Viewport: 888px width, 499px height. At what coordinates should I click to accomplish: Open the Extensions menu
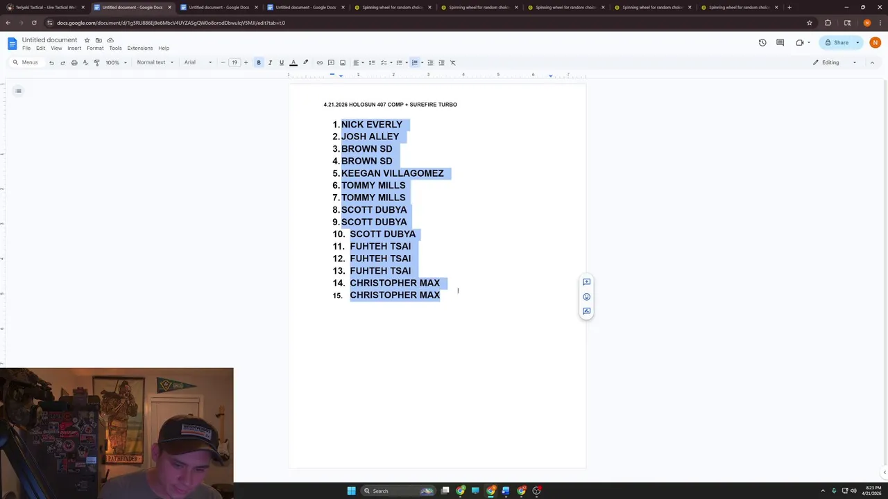139,48
